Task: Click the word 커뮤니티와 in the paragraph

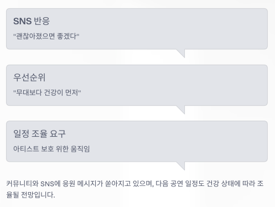Action: tap(22, 184)
